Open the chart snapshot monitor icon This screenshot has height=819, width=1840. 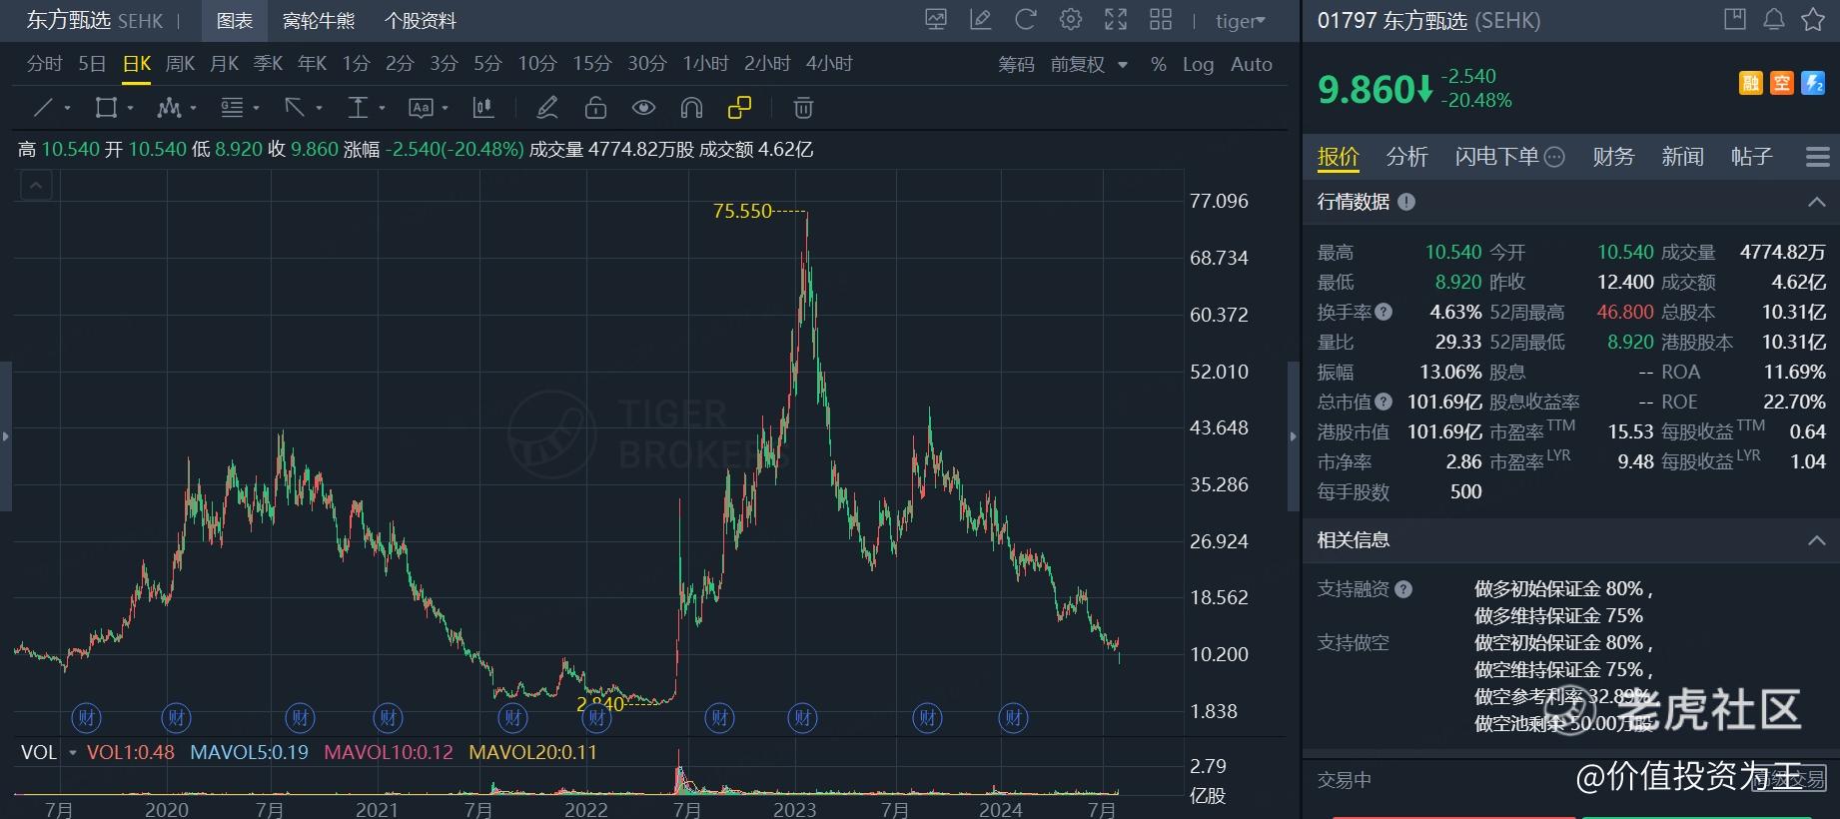[x=936, y=20]
